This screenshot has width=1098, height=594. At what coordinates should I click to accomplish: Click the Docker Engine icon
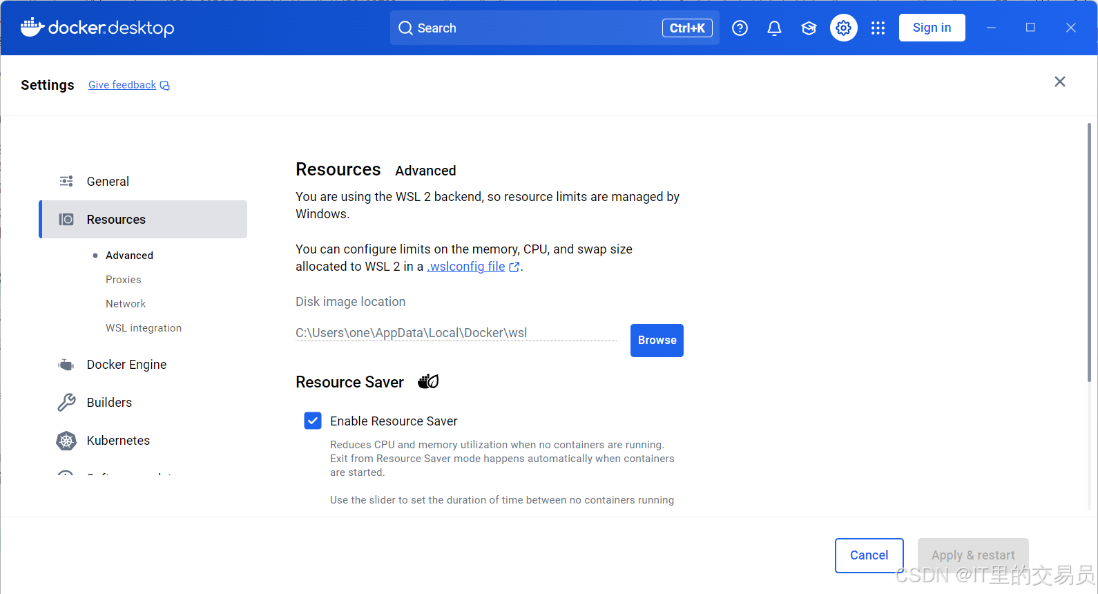(x=66, y=365)
